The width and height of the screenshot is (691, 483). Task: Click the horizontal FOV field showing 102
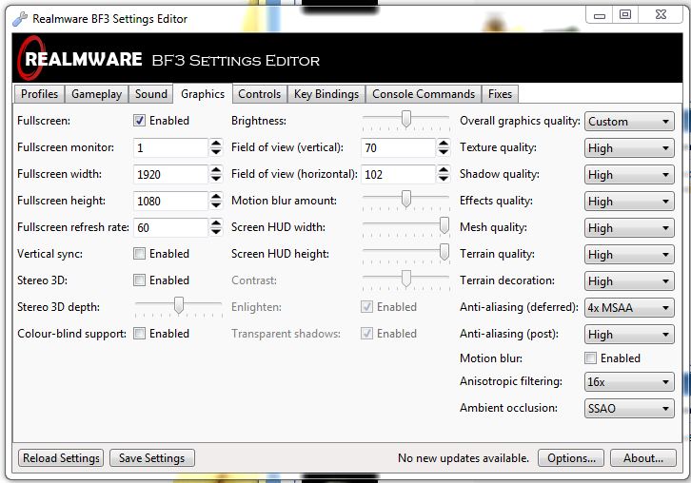(x=398, y=174)
